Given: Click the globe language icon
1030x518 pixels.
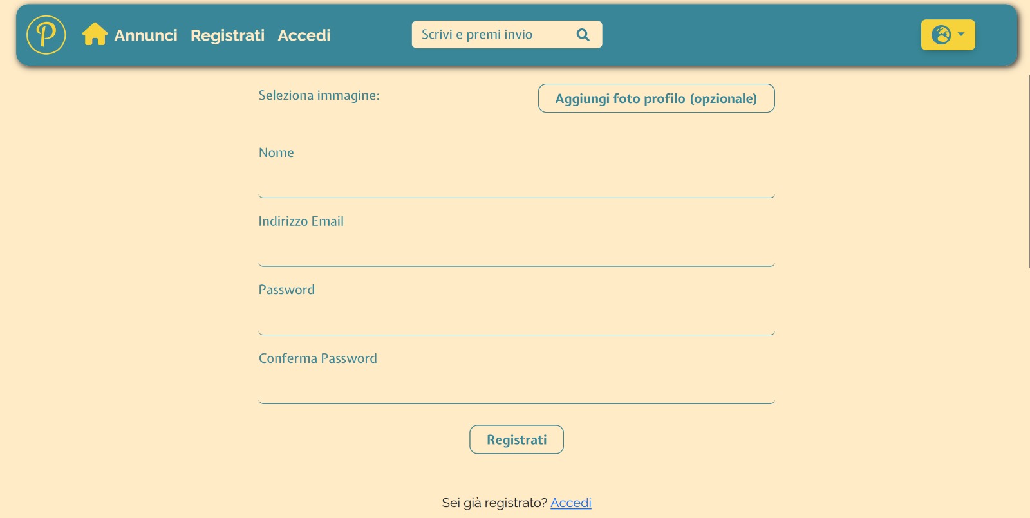Looking at the screenshot, I should pos(941,35).
